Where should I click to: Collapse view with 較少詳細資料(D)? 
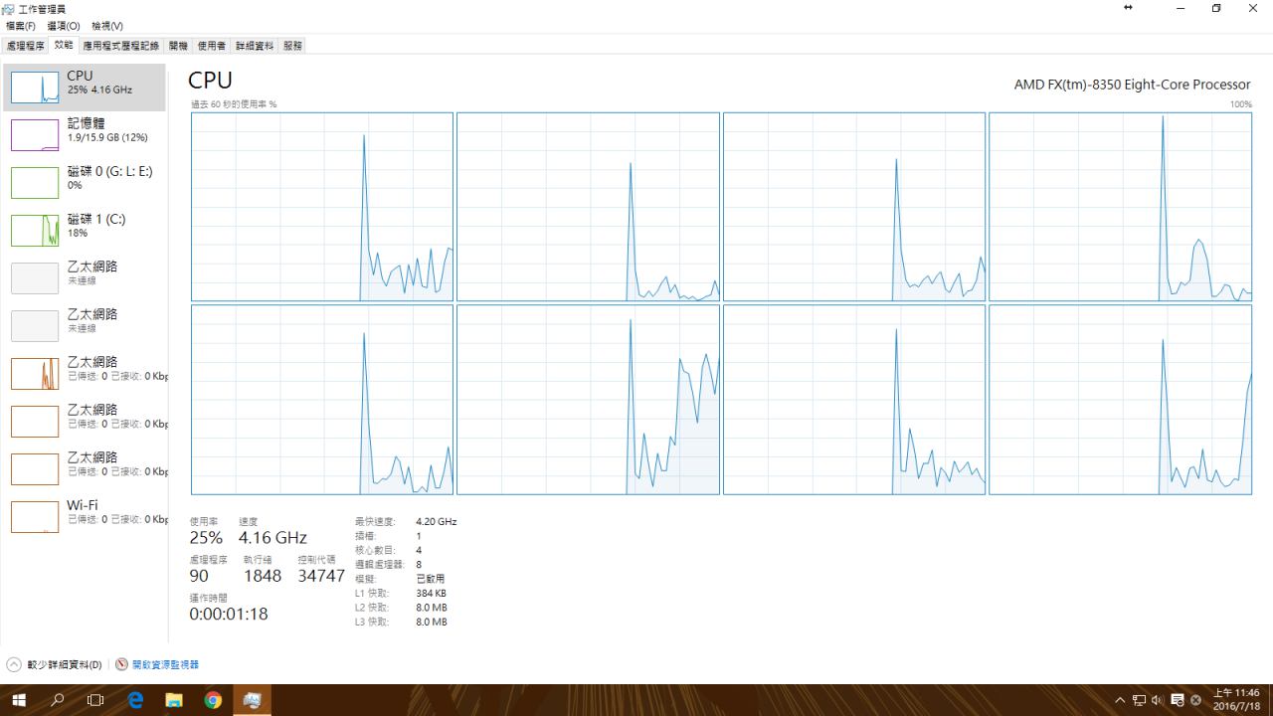pos(55,664)
